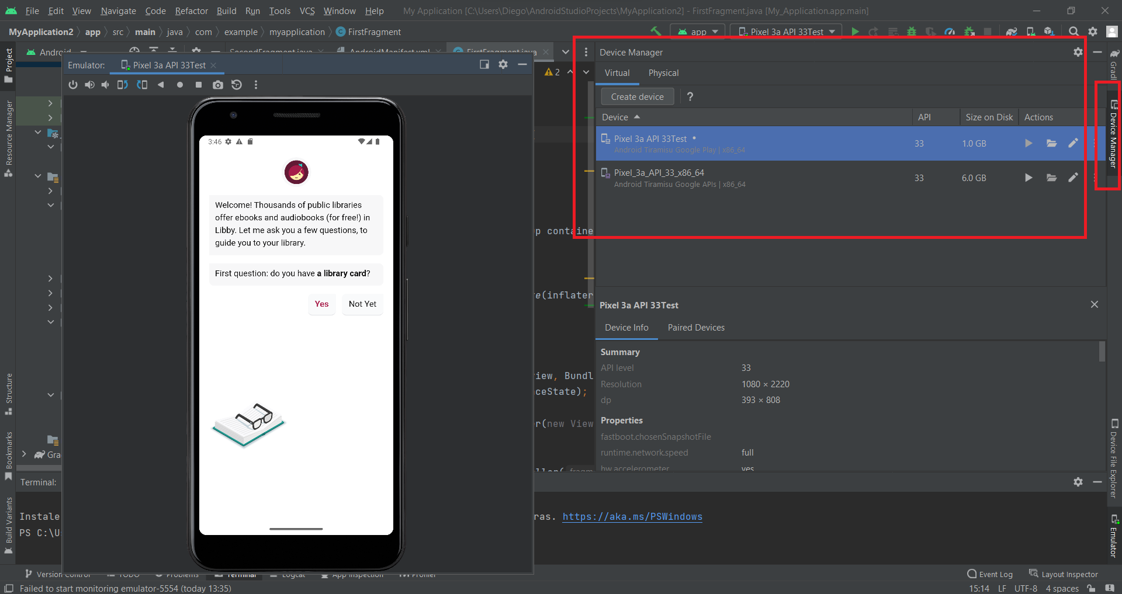Open the Refactor menu
This screenshot has width=1122, height=594.
point(191,11)
